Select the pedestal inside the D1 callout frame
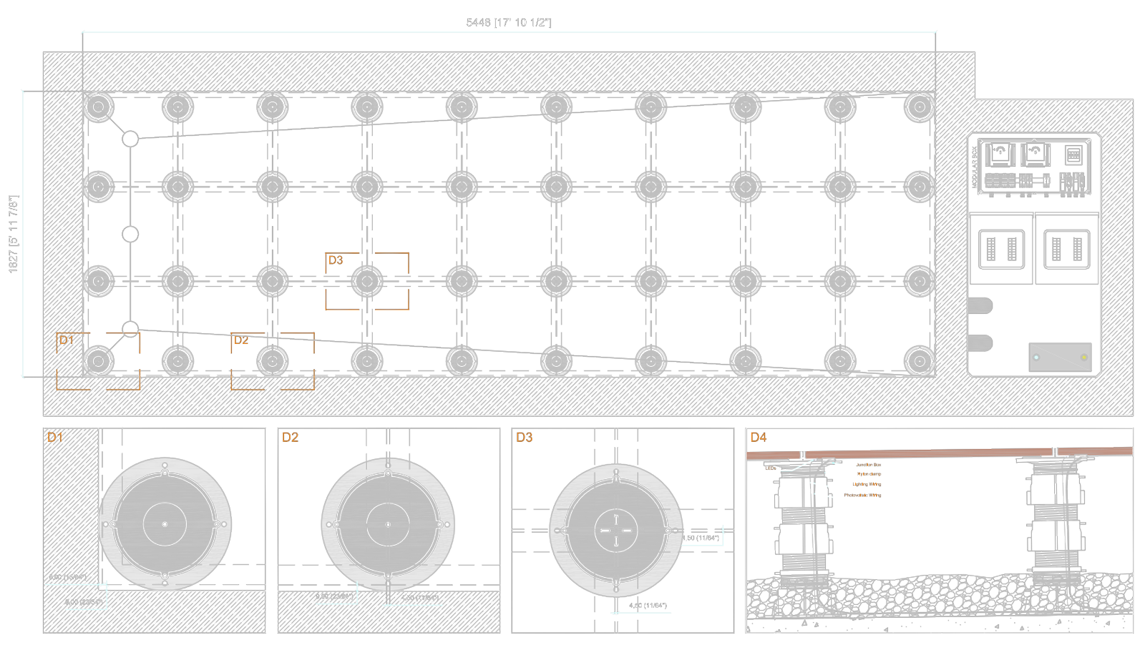Screen dimensions: 1145x655 tap(99, 361)
